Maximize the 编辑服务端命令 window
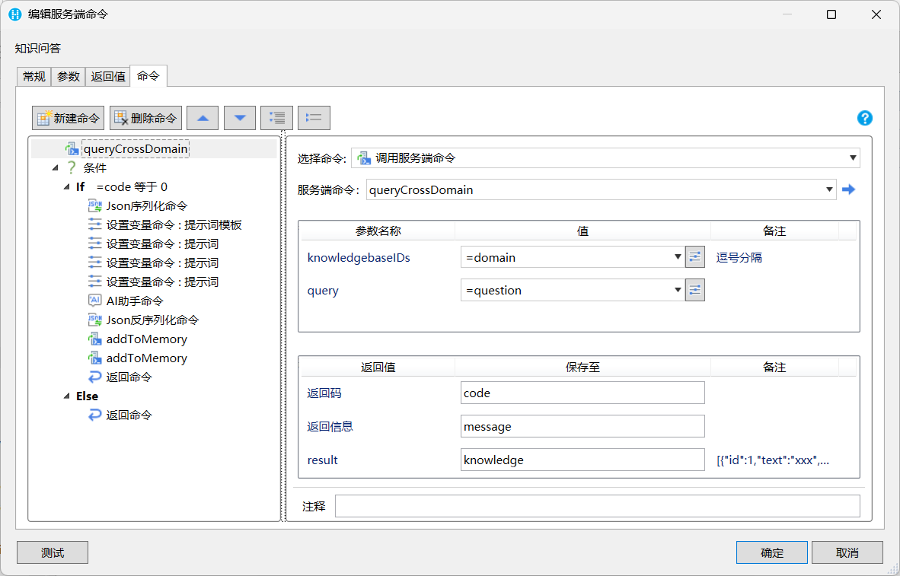The image size is (900, 576). (x=831, y=14)
